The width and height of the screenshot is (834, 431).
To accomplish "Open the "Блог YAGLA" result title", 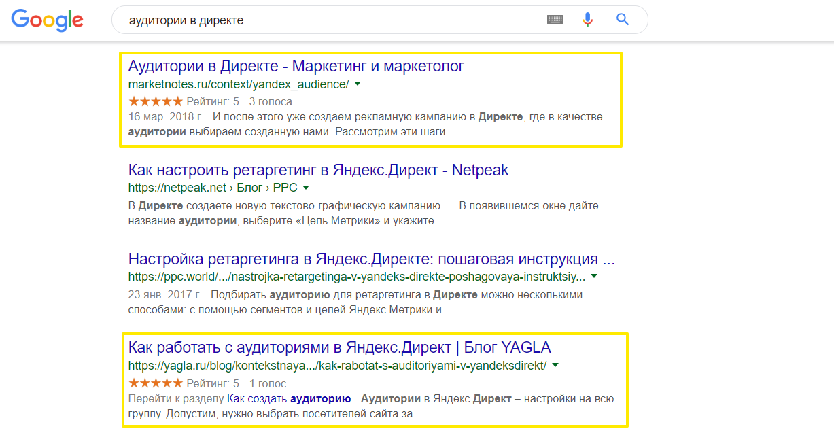I will tap(339, 347).
